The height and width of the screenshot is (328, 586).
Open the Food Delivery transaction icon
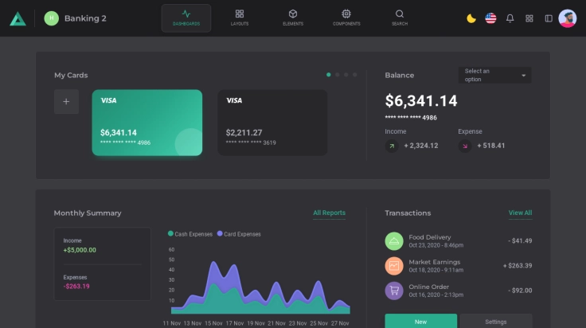pyautogui.click(x=394, y=240)
